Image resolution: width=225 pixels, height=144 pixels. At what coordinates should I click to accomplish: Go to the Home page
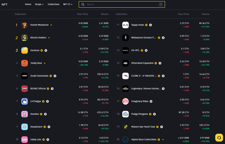(28, 4)
